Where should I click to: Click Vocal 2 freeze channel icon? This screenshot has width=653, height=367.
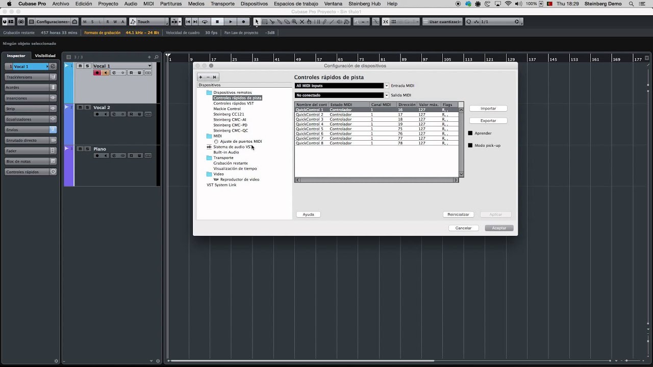(122, 114)
